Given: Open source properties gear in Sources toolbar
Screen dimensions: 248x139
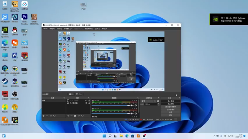Looking at the screenshot, I should coord(75,116).
